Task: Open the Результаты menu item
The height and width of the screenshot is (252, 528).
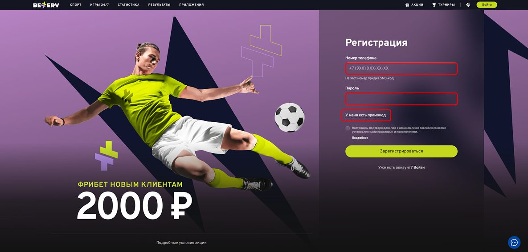Action: tap(159, 5)
